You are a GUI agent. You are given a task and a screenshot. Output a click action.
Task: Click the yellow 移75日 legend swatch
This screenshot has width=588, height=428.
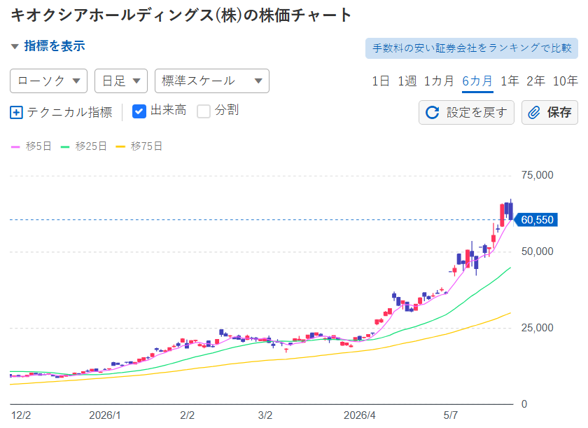click(120, 146)
